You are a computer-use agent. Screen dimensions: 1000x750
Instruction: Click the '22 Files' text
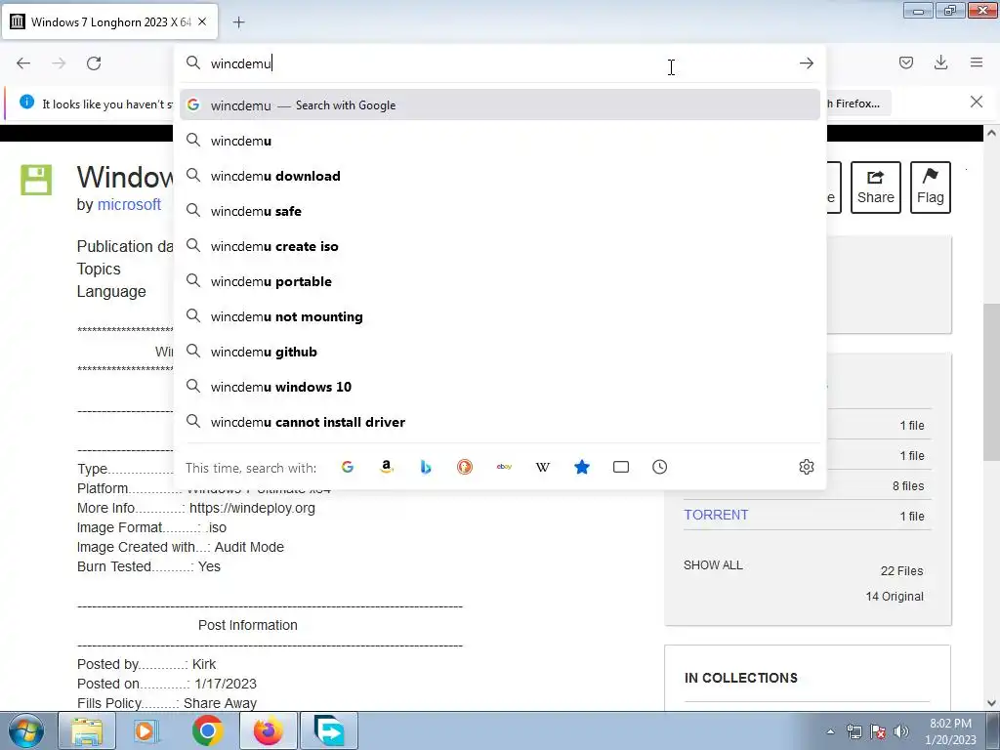[x=901, y=570]
